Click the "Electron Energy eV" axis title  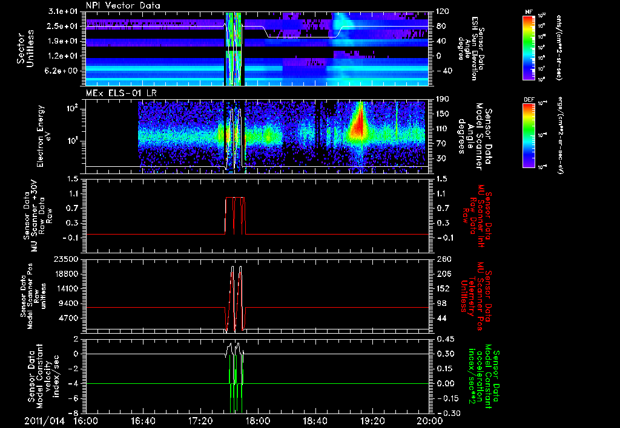(43, 136)
